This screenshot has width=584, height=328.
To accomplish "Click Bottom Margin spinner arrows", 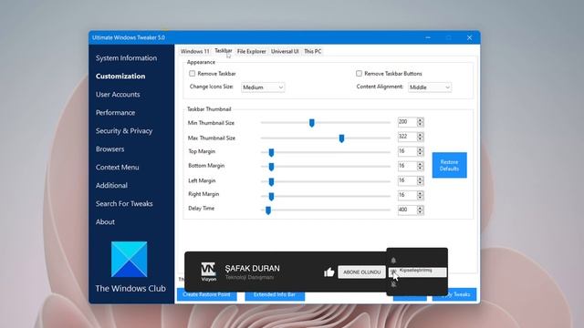I will coord(420,166).
